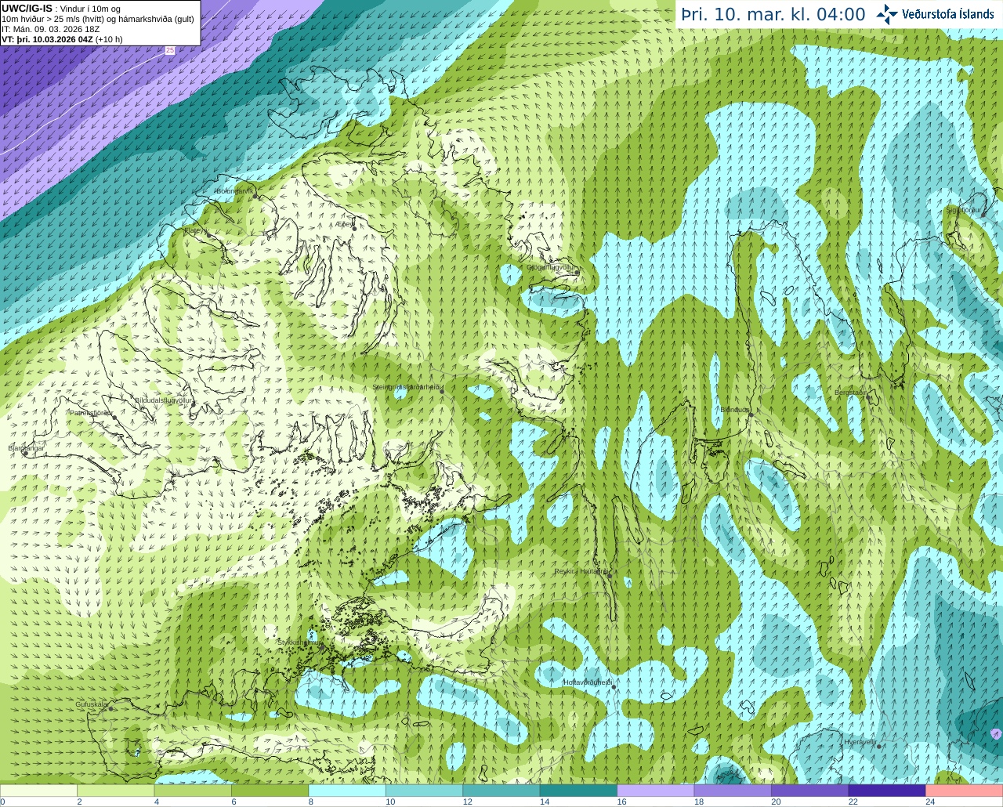This screenshot has width=1003, height=807.
Task: Click the legend tick label 12
Action: tap(468, 802)
